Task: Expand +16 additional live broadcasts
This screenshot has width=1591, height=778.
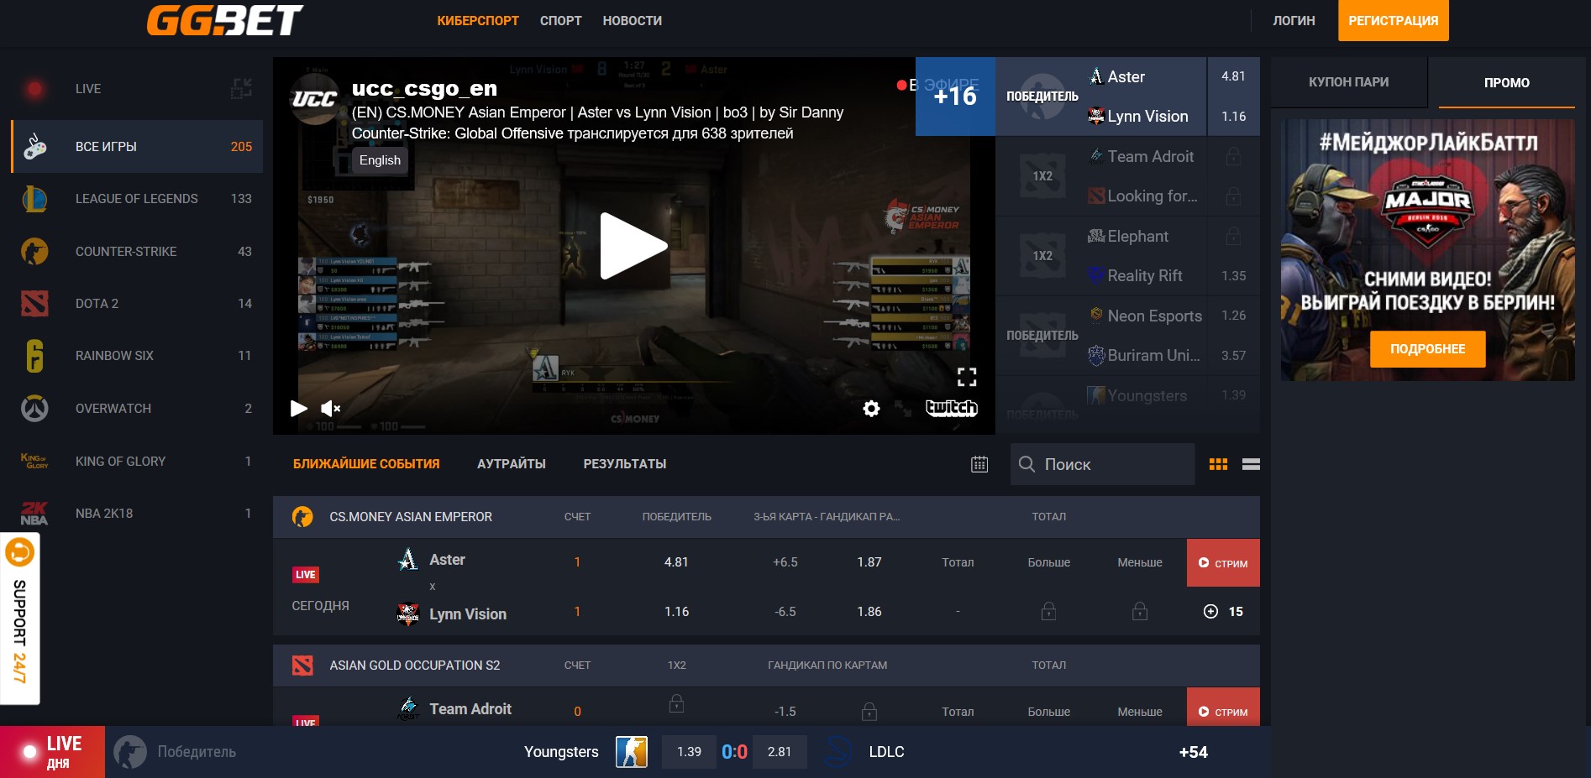Action: 955,97
